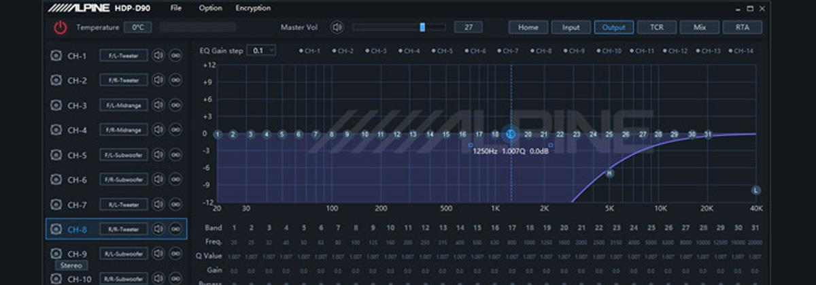
Task: Click the CH-2 link icon
Action: 175,80
